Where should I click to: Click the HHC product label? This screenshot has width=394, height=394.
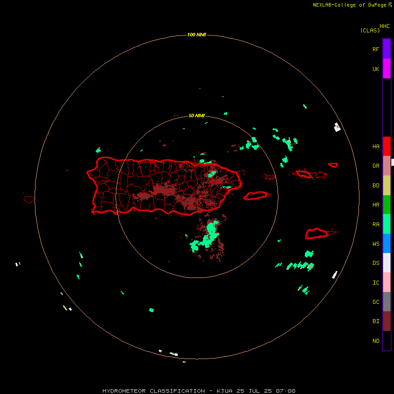click(x=385, y=26)
